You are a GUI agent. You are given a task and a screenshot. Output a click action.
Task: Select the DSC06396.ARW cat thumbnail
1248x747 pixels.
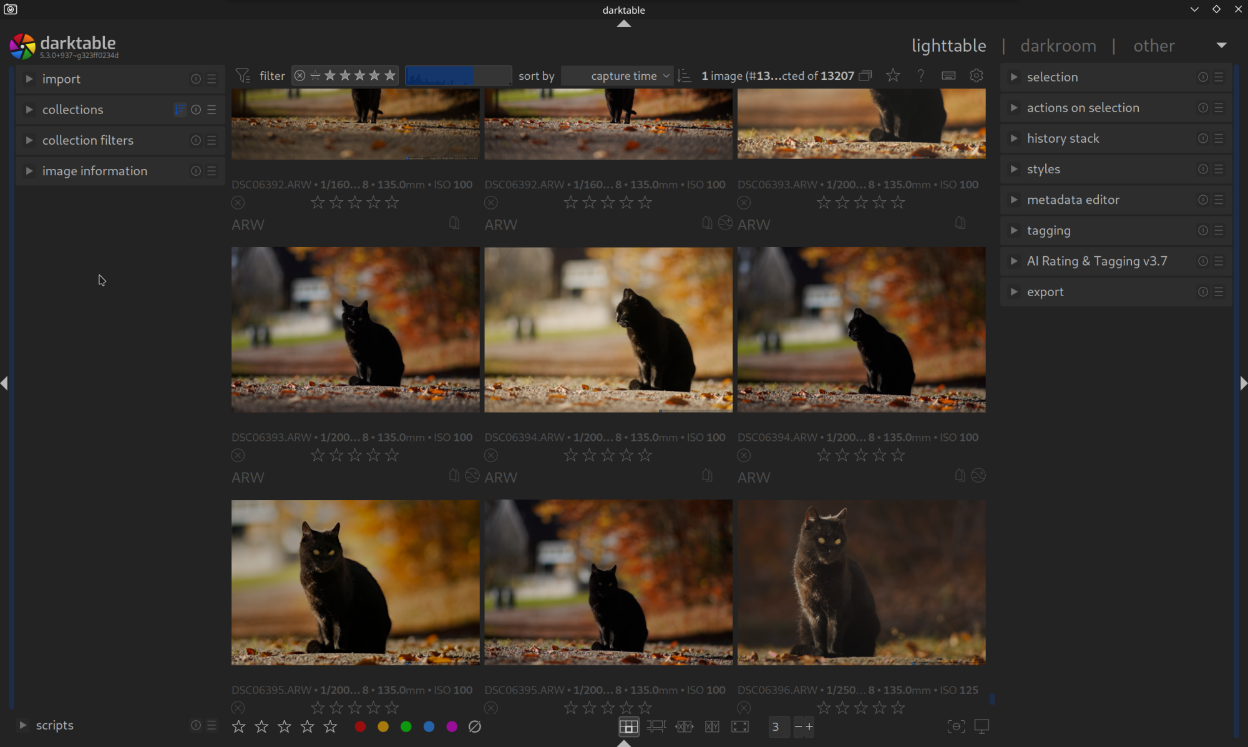tap(861, 582)
